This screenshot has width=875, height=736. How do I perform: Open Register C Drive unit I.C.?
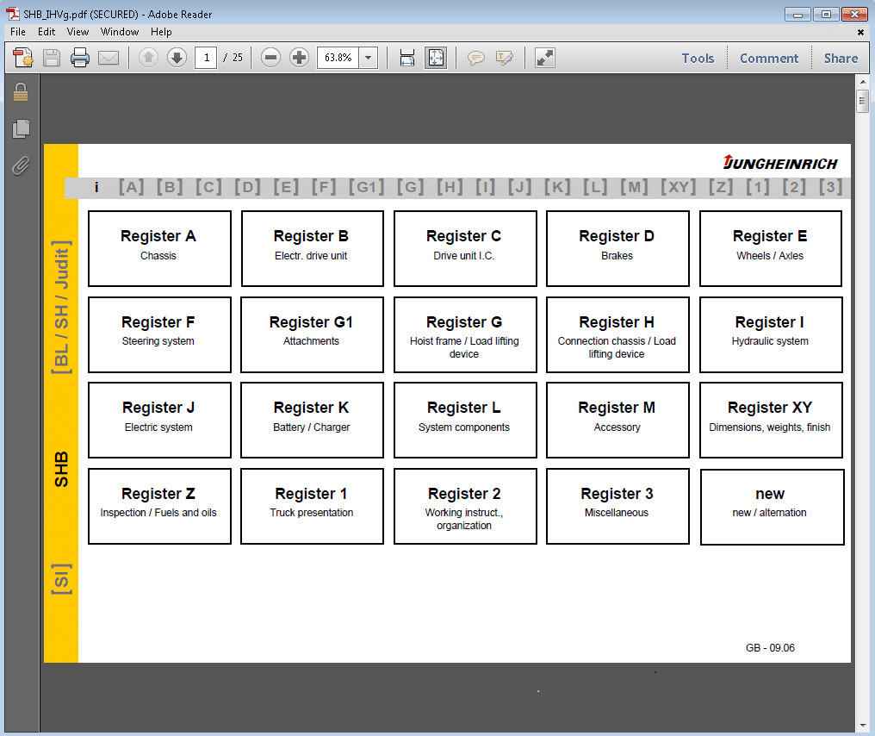(465, 248)
